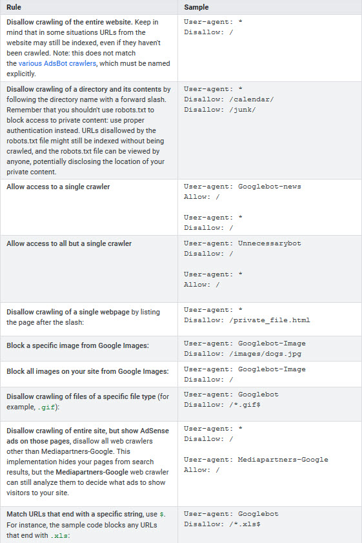Click 'Disallow crawling of the entire website' heading
This screenshot has width=362, height=543.
click(69, 22)
